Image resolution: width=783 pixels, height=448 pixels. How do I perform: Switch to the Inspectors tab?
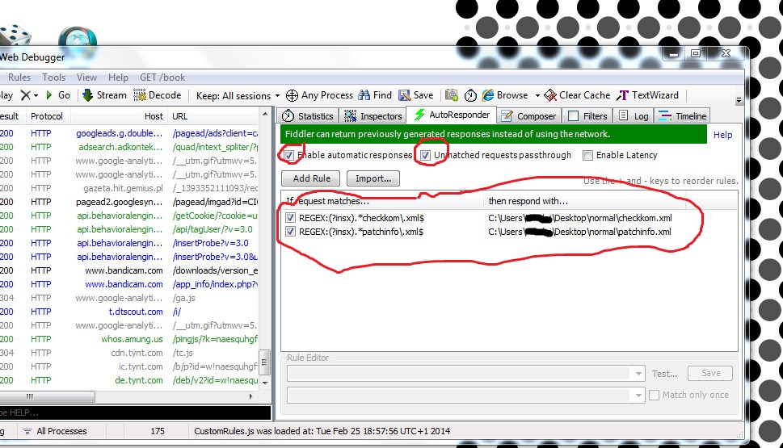373,115
